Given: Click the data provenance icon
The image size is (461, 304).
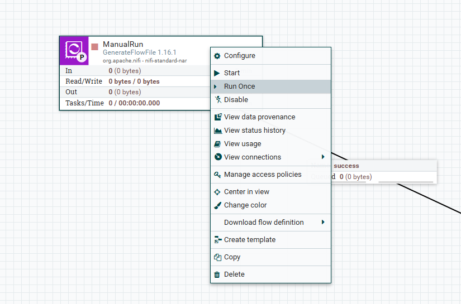Looking at the screenshot, I should point(218,117).
